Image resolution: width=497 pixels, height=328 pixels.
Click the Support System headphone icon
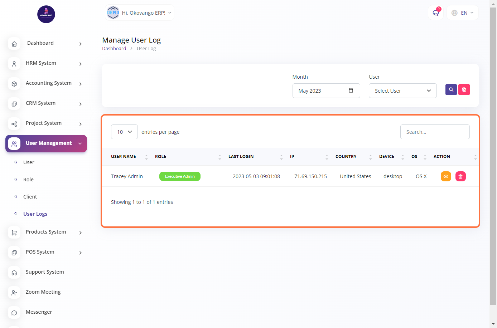coord(14,273)
